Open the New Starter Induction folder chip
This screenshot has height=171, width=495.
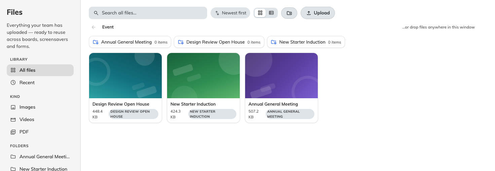pos(306,42)
